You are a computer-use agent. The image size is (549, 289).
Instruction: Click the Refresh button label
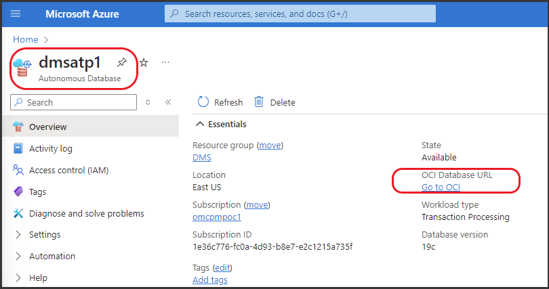pos(228,102)
